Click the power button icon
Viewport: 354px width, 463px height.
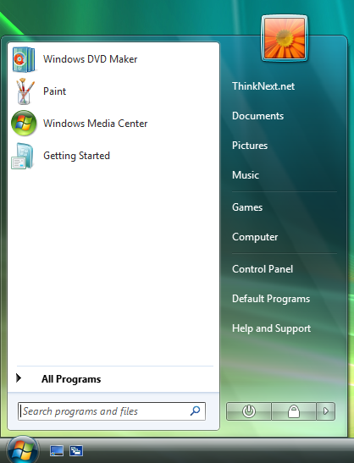[x=249, y=411]
